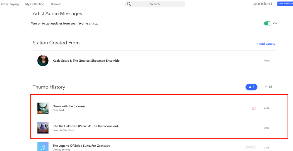Select the Down with the Sickness song title
293x151 pixels.
[x=69, y=106]
